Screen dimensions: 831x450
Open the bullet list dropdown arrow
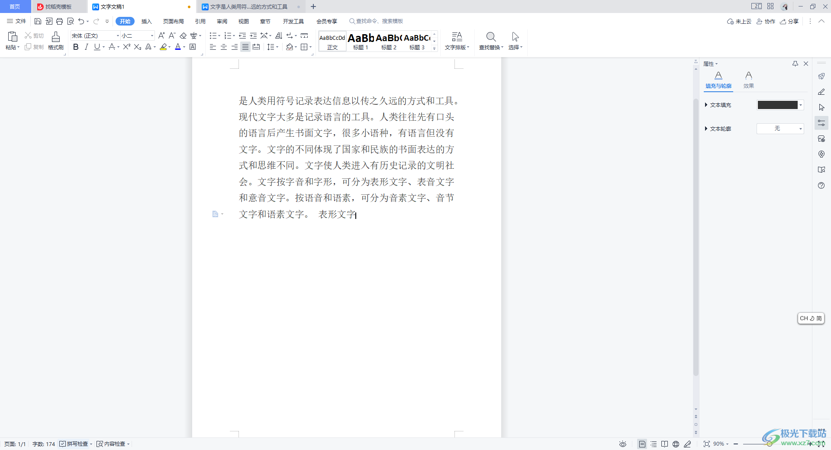[219, 35]
